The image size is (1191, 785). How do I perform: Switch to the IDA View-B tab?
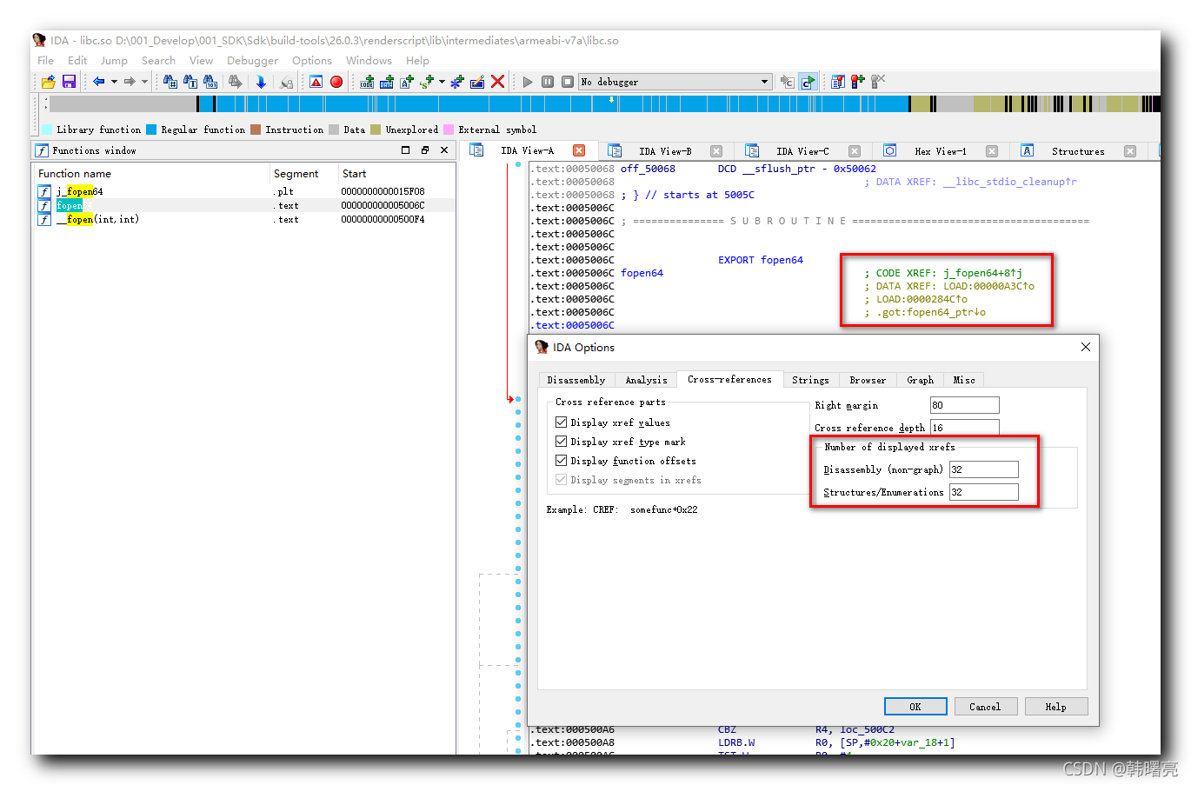pos(665,151)
